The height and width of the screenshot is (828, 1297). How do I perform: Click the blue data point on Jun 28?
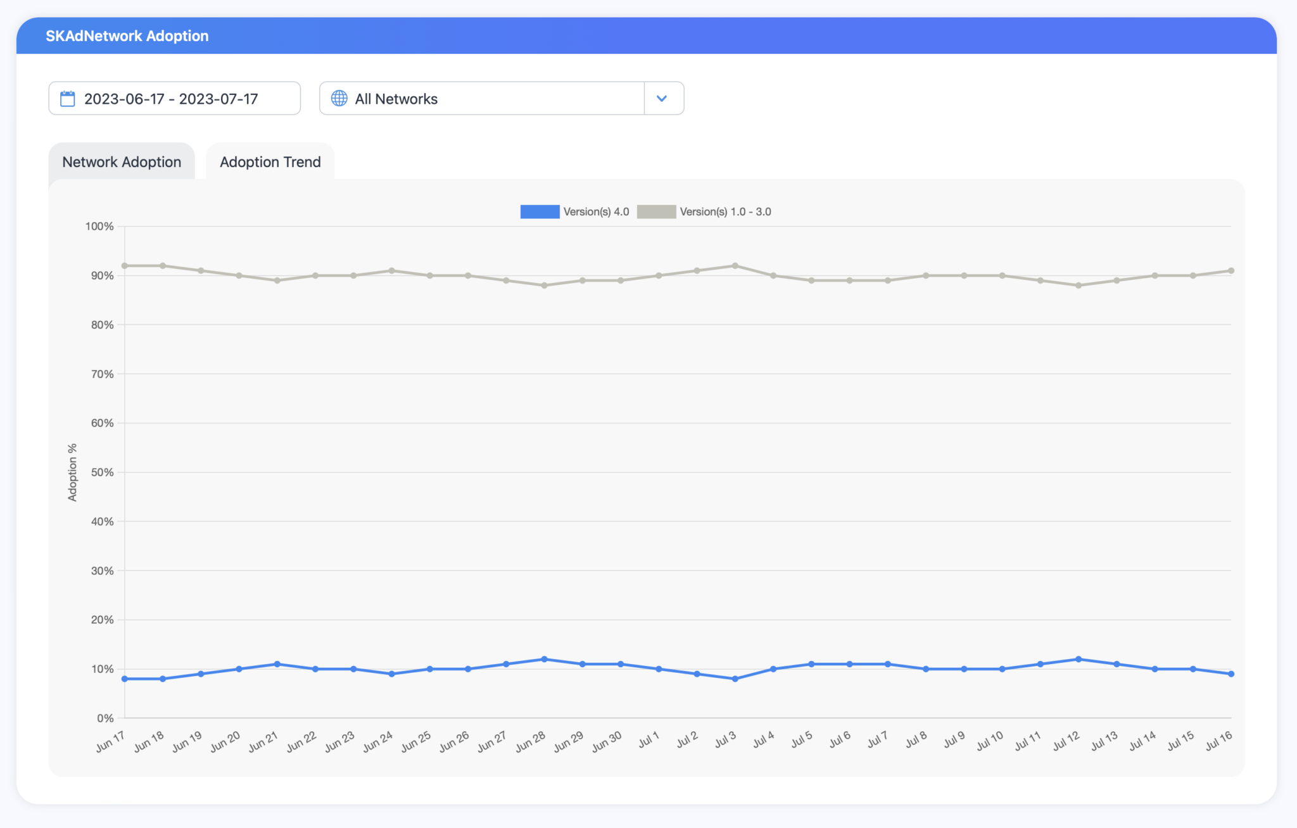544,659
